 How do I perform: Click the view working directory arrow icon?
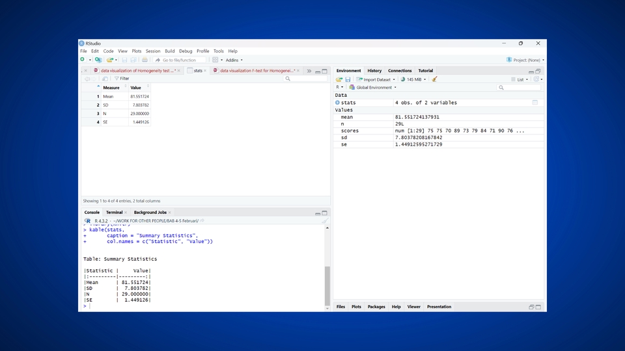click(202, 221)
